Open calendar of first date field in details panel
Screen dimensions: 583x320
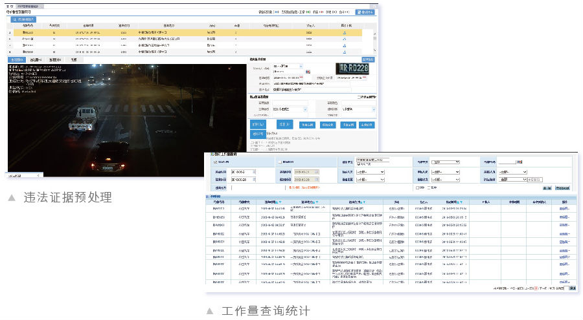tap(301, 78)
